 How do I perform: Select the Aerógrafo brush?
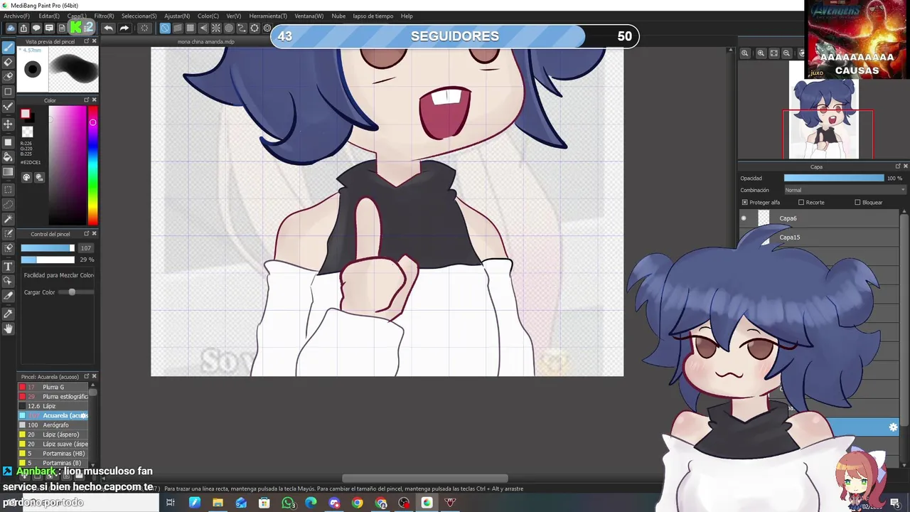pos(53,425)
